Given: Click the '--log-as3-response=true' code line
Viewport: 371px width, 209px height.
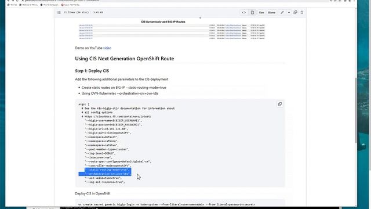Looking at the screenshot, I should pyautogui.click(x=104, y=182).
